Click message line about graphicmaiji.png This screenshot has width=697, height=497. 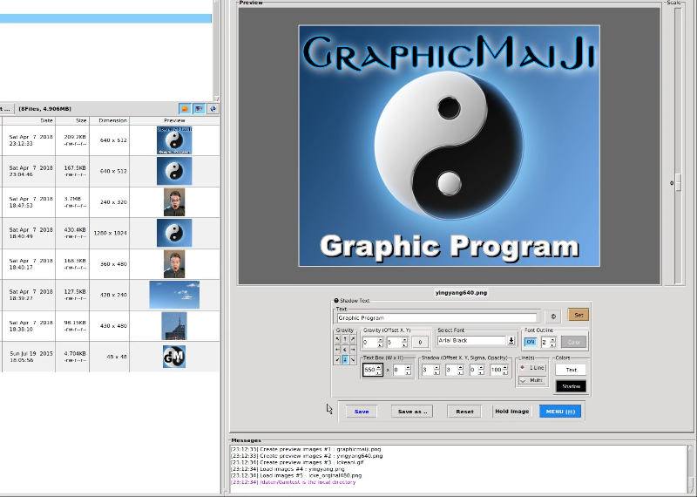coord(306,449)
